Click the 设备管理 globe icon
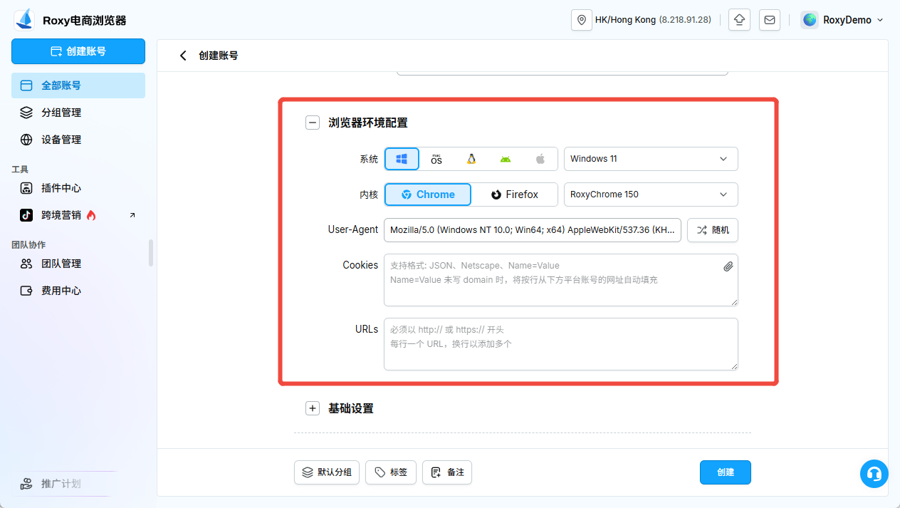Screen dimensions: 900x508 [x=26, y=140]
